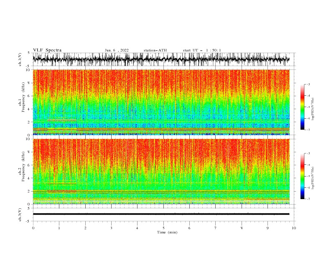Click the ch.2 PSD color bar
Image resolution: width=331 pixels, height=256 pixels.
(302, 176)
